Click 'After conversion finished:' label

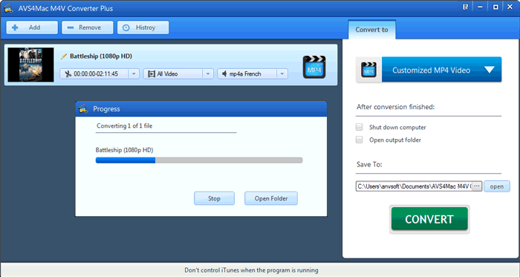[396, 107]
